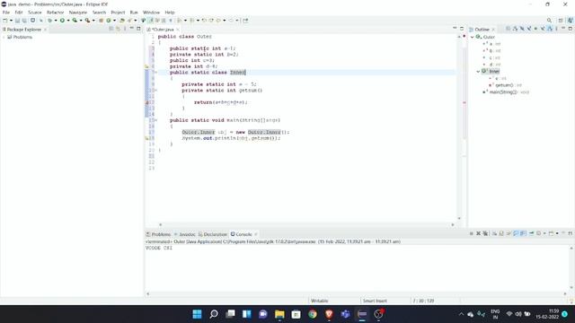Minimize the Package Explorer view
The width and height of the screenshot is (575, 323).
[131, 29]
